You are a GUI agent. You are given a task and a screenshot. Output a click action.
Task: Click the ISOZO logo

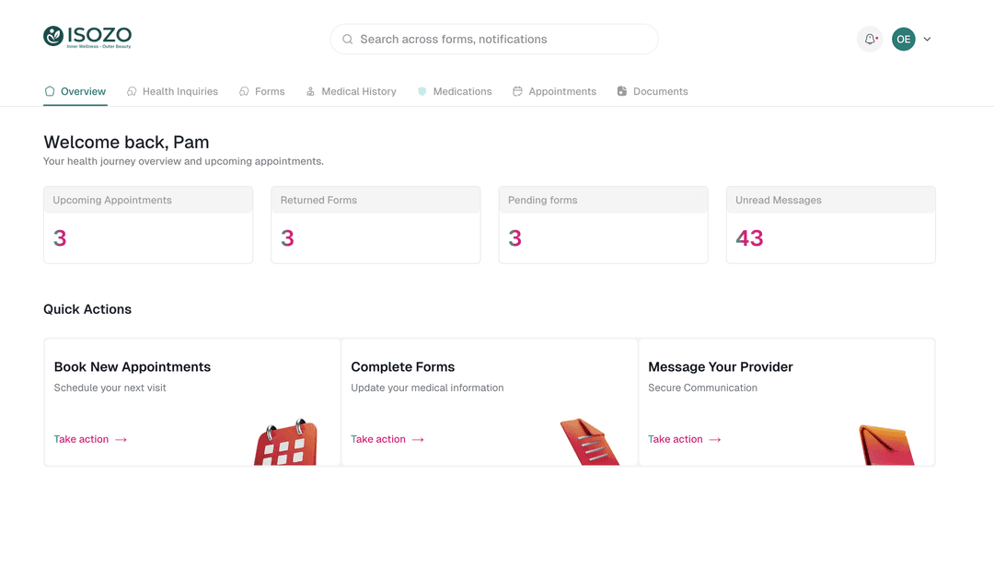coord(87,37)
